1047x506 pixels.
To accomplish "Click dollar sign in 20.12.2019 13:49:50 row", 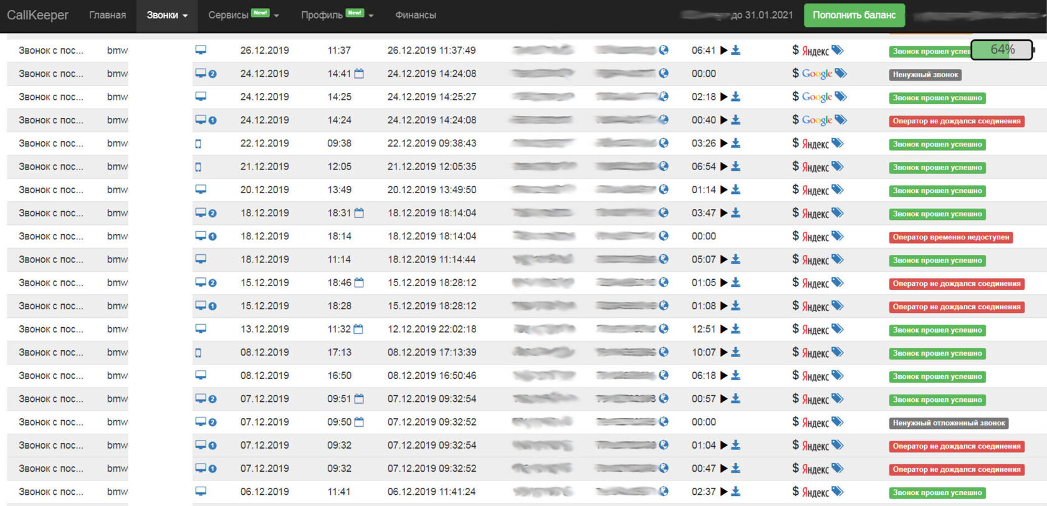I will [x=795, y=189].
